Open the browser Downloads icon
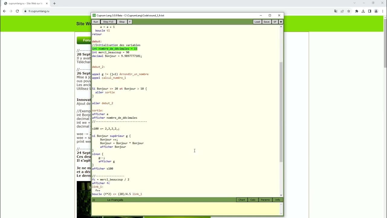 pyautogui.click(x=363, y=11)
